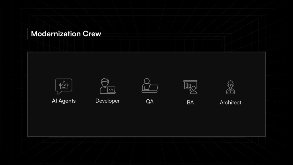The width and height of the screenshot is (293, 165).
Task: Click the "BA" text label
Action: click(x=190, y=102)
